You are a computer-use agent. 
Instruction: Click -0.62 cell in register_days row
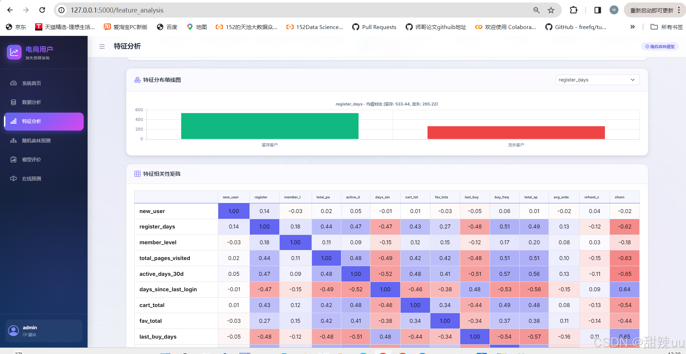[625, 227]
